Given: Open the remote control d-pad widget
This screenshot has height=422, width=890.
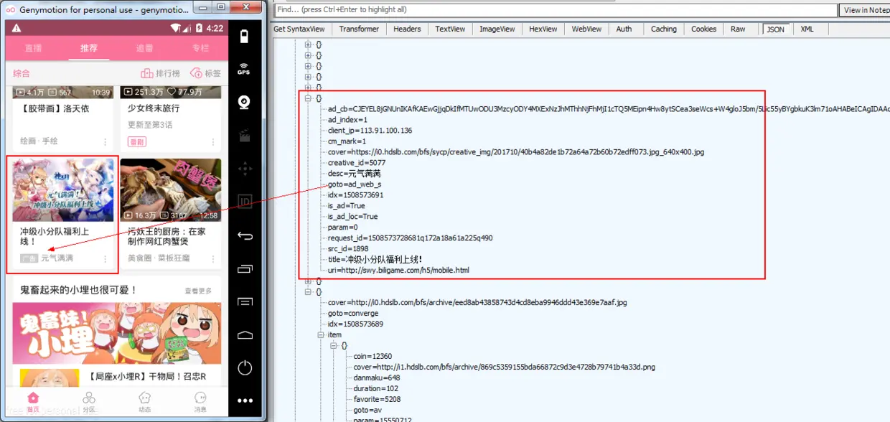Looking at the screenshot, I should [x=245, y=169].
